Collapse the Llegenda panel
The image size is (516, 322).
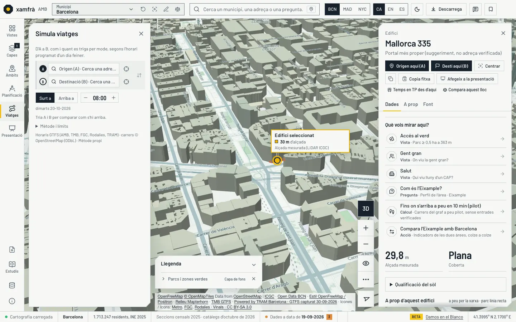(254, 265)
